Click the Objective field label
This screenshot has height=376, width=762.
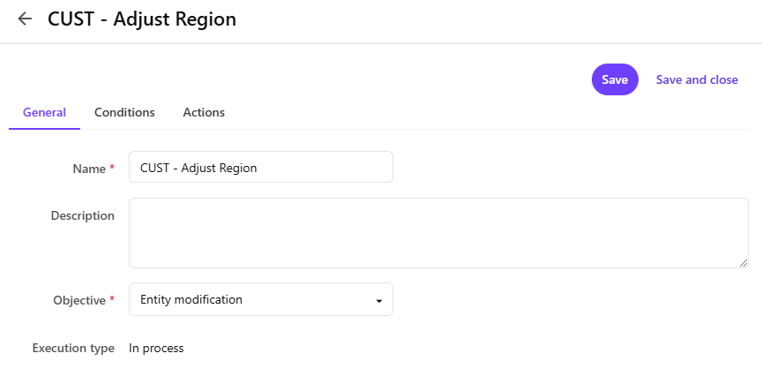(x=79, y=301)
